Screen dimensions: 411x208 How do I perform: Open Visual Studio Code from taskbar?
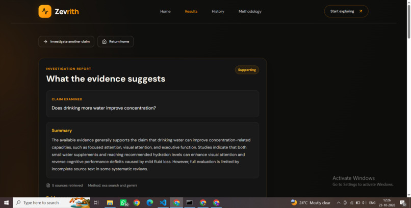click(163, 202)
